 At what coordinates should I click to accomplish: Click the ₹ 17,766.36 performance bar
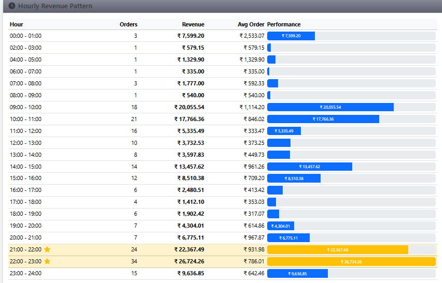pyautogui.click(x=323, y=119)
